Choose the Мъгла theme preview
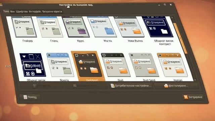 point(102,27)
